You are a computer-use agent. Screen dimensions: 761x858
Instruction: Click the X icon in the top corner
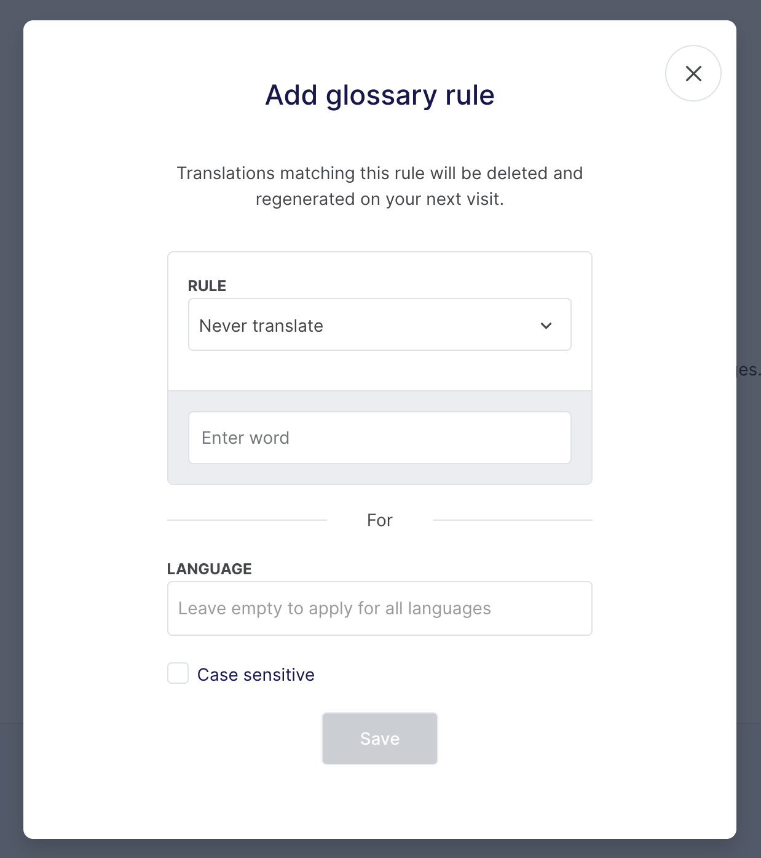coord(693,73)
